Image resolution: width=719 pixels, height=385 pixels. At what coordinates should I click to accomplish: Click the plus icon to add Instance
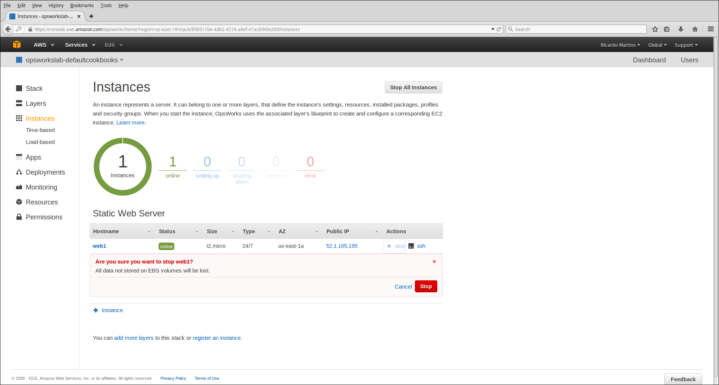96,310
